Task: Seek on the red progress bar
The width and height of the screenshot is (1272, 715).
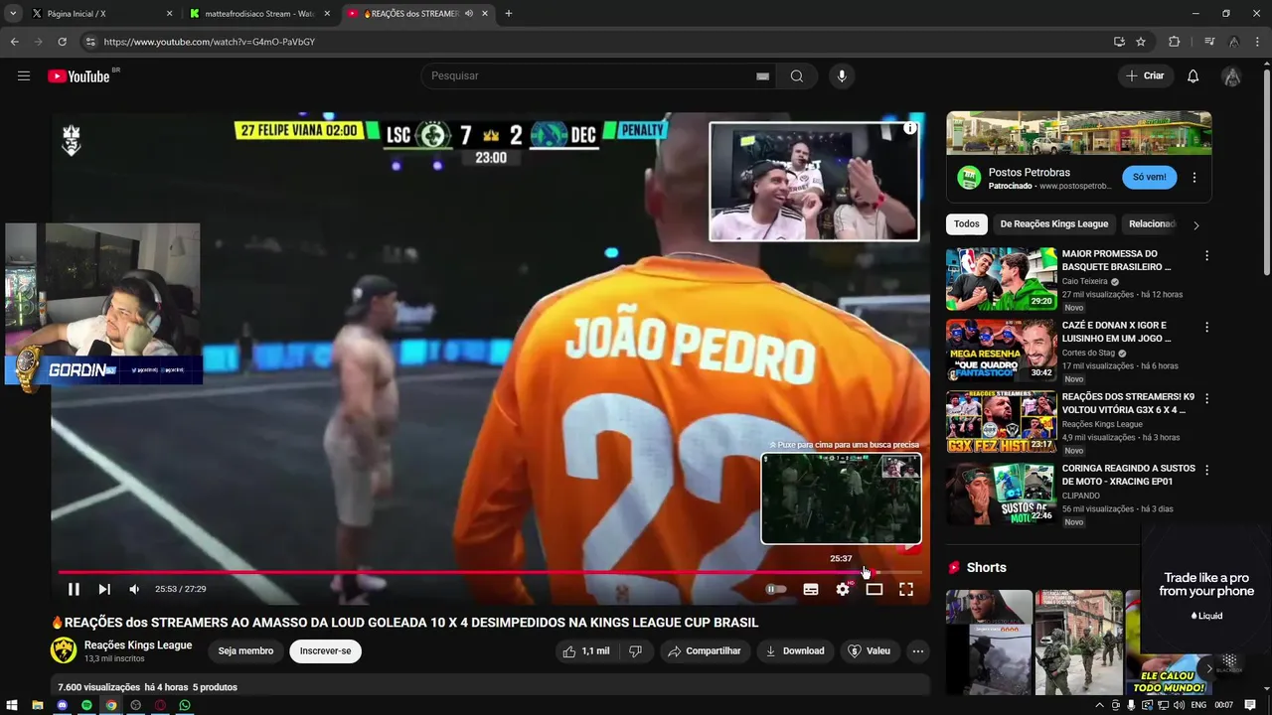Action: point(490,572)
